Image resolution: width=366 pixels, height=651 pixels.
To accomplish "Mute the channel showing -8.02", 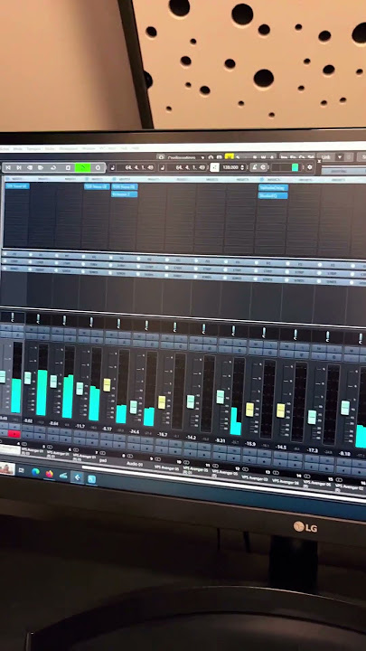I will pyautogui.click(x=30, y=330).
